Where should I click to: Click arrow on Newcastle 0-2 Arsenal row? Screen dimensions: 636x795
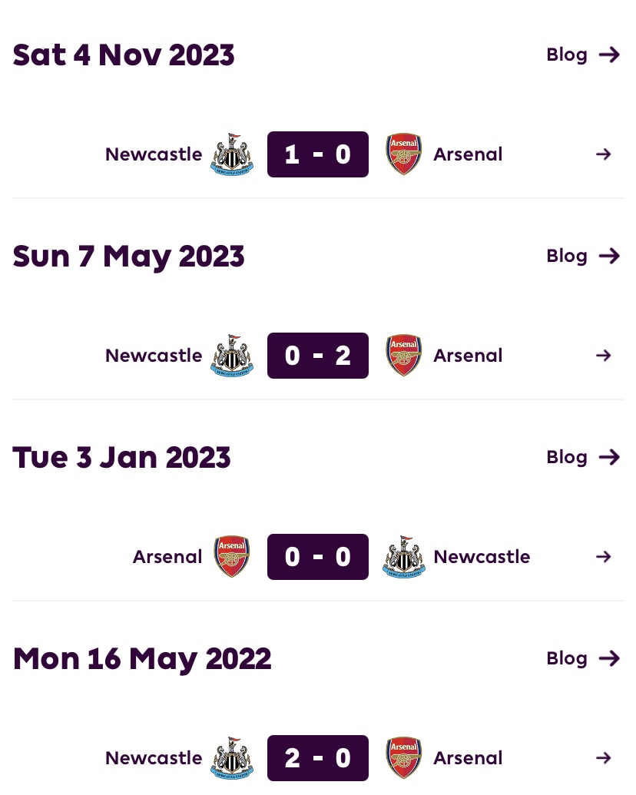[x=604, y=356]
